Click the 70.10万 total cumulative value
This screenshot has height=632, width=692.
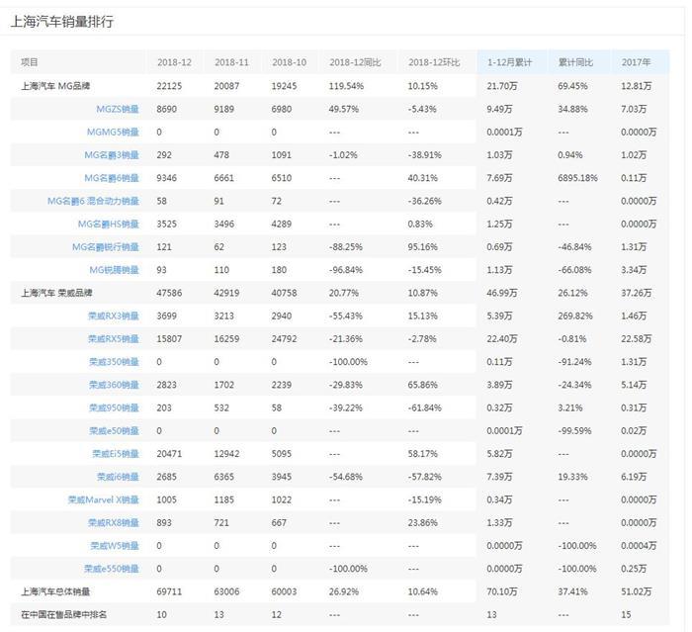tap(502, 591)
